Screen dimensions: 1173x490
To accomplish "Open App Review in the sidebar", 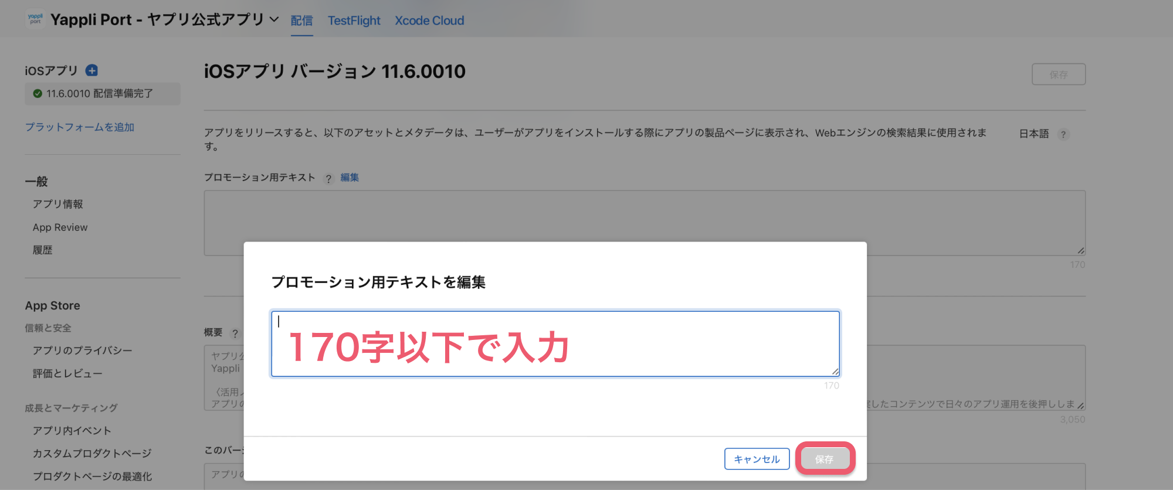I will point(60,227).
